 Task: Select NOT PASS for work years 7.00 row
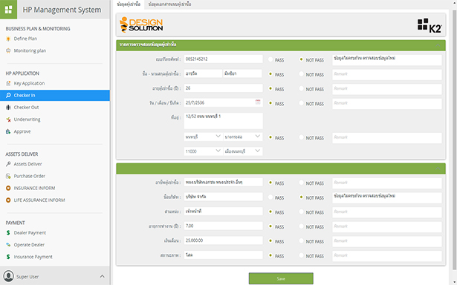[302, 226]
